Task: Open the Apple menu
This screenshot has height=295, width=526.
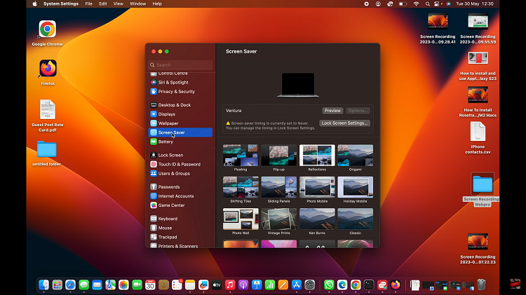Action: pos(34,4)
